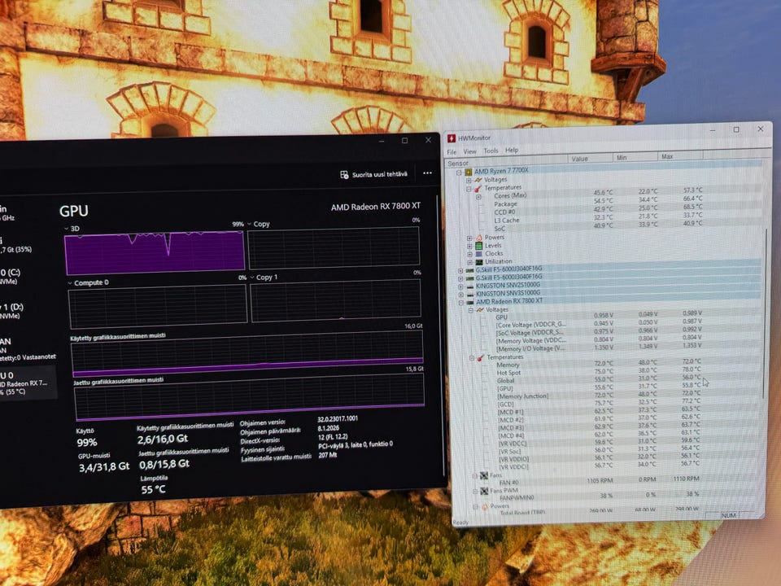Open the 3D engine dropdown in Task Manager
This screenshot has width=781, height=586.
point(67,229)
